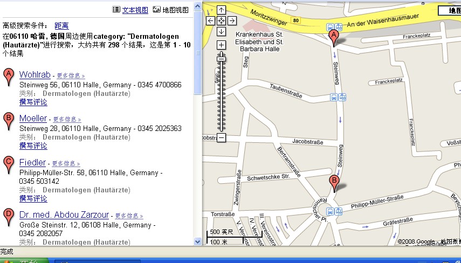
Task: Click the map view icon
Action: (157, 10)
